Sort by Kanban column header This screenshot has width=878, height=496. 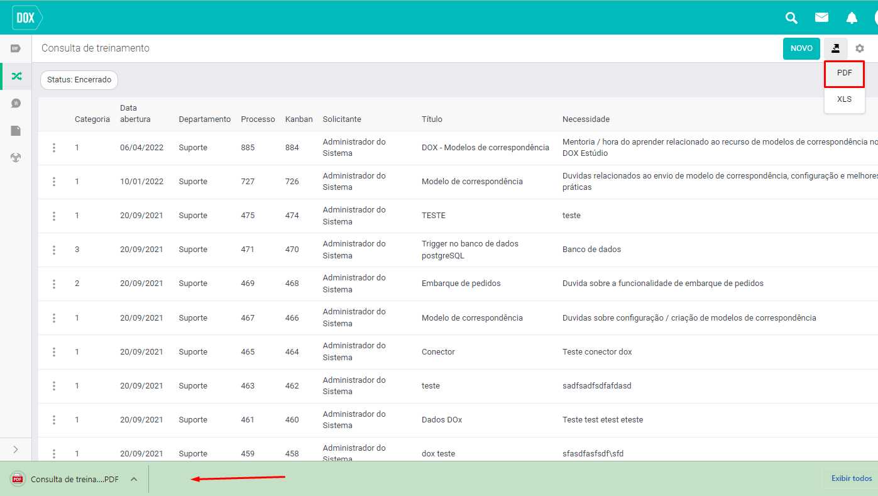(299, 119)
